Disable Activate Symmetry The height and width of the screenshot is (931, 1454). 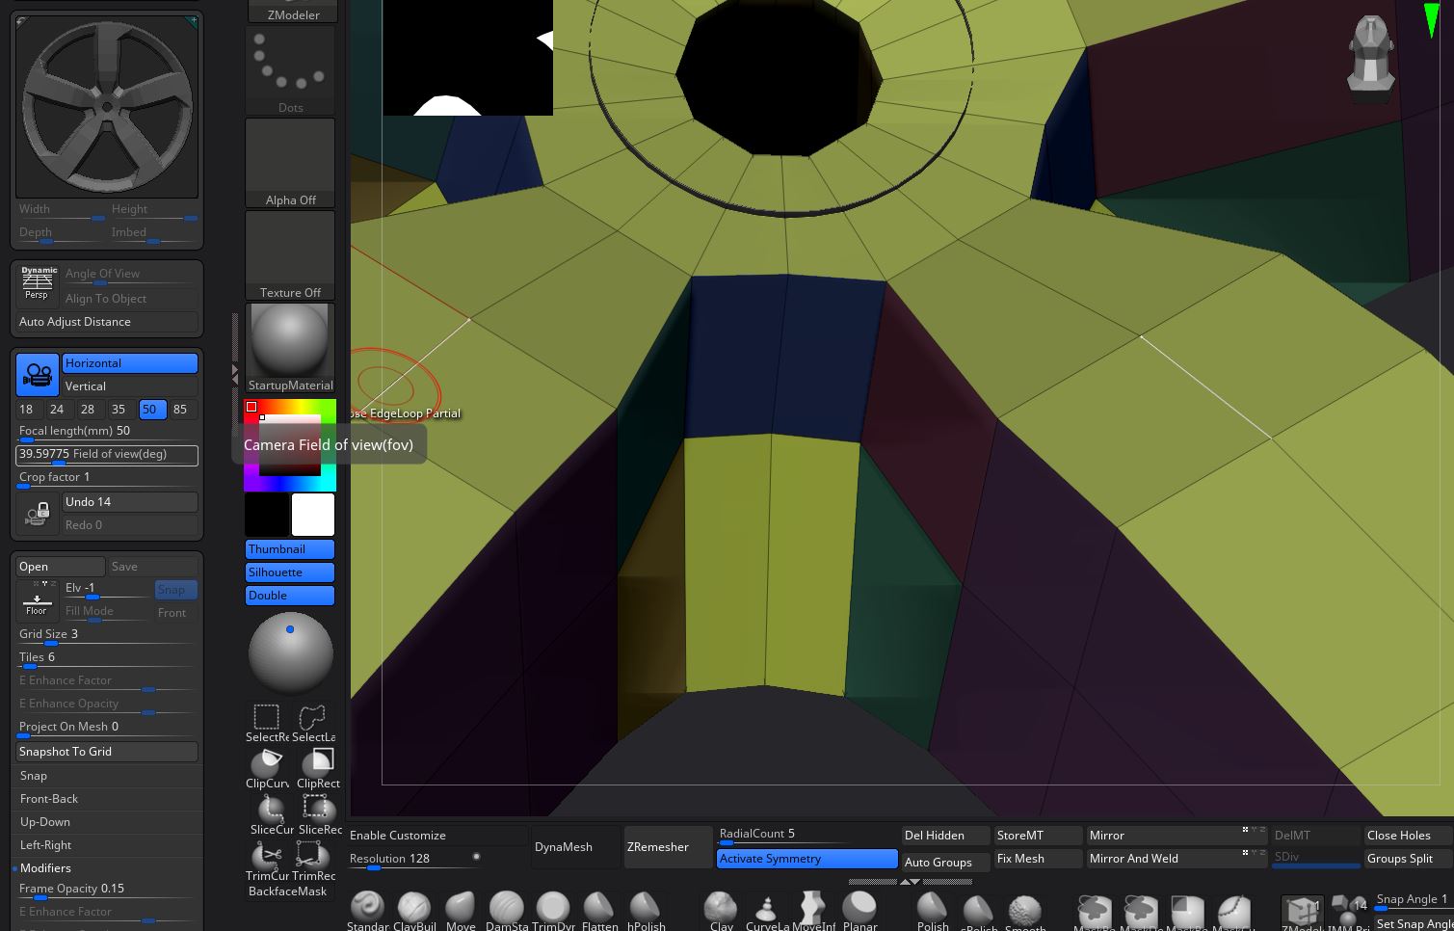(806, 859)
